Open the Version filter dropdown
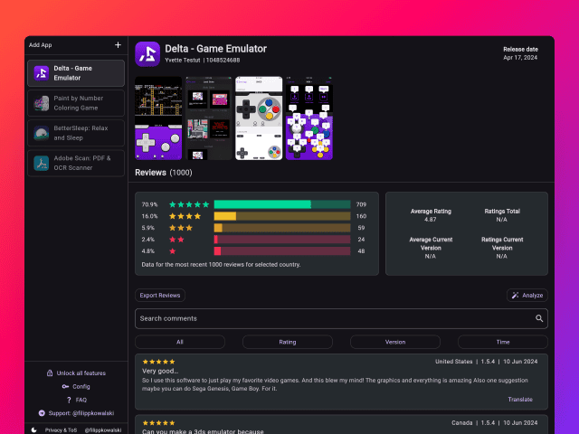 pyautogui.click(x=394, y=342)
